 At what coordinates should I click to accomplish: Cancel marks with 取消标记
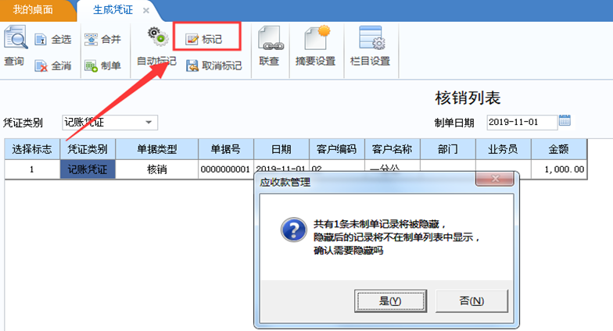point(214,66)
